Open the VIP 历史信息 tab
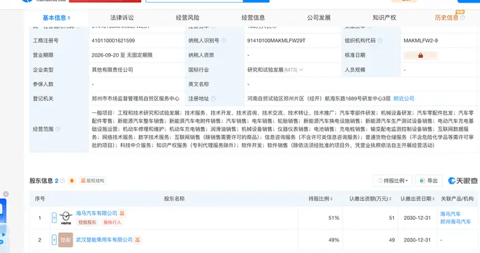 coord(447,18)
